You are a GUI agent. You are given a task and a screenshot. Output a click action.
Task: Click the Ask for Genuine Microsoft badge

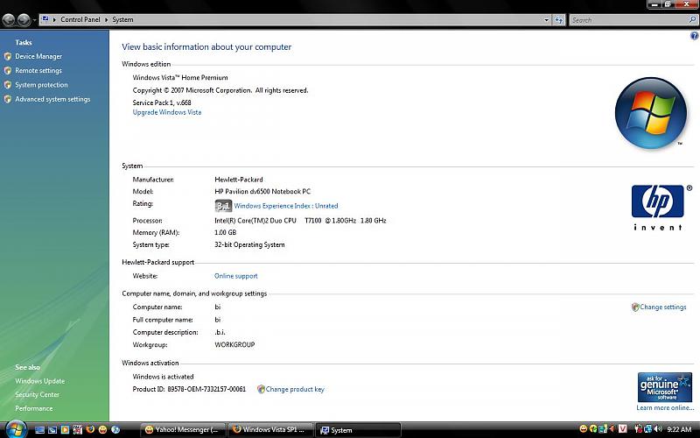point(665,387)
